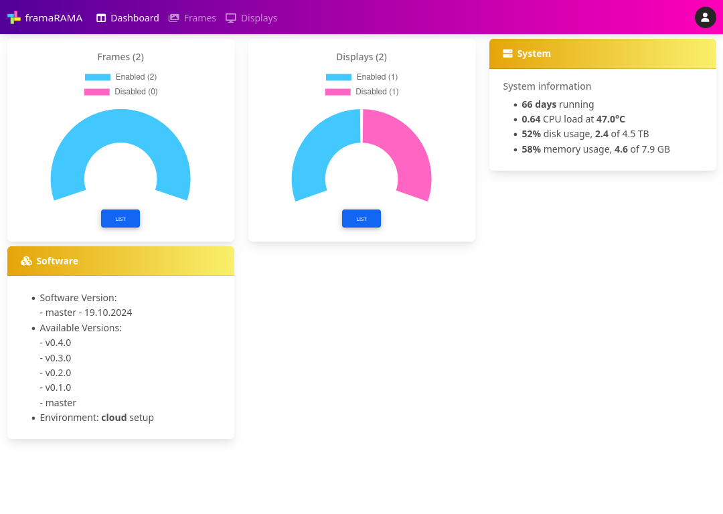Click the Software Version label

(x=78, y=298)
